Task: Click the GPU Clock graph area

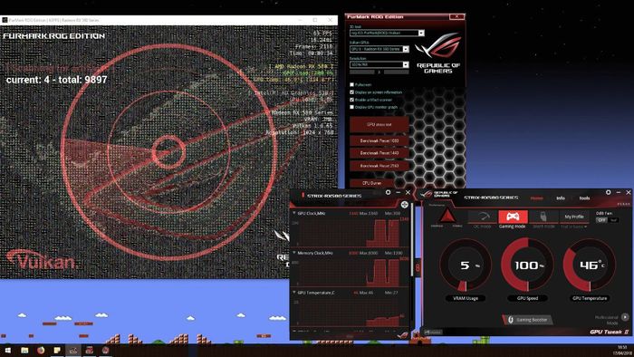Action: [x=350, y=233]
